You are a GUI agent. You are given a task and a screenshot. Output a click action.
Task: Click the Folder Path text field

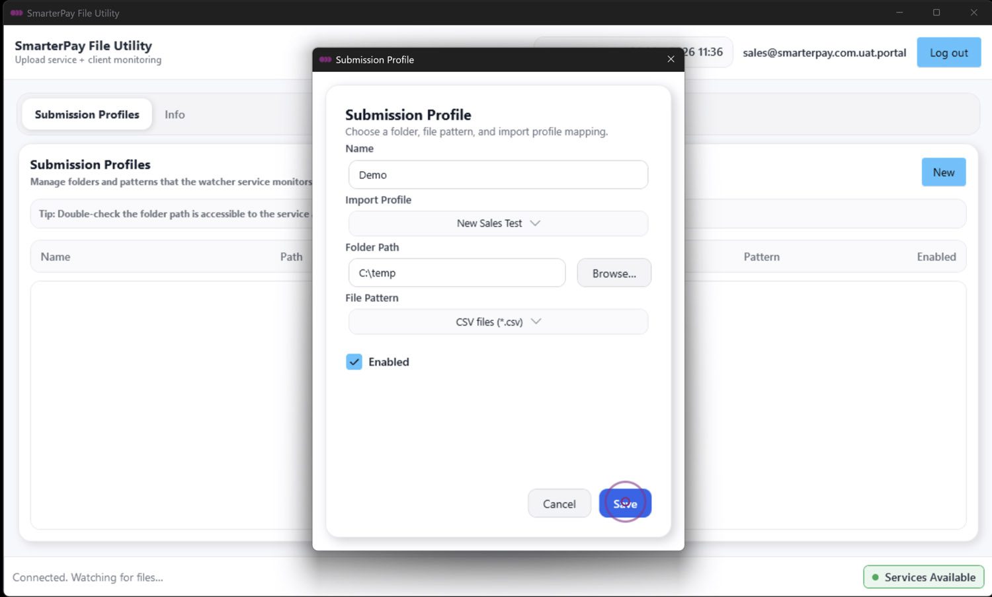(456, 273)
